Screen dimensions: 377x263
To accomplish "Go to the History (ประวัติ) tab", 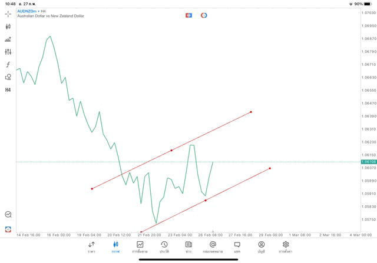I will click(164, 247).
